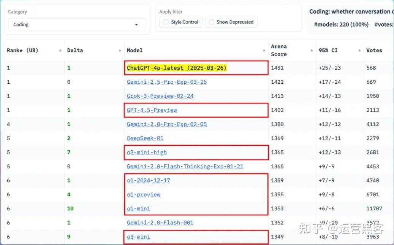Click the sort arrow in Delta header
Screen dimensions: 394x245
120,50
